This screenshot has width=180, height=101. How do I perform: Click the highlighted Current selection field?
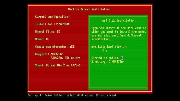(x=122, y=58)
